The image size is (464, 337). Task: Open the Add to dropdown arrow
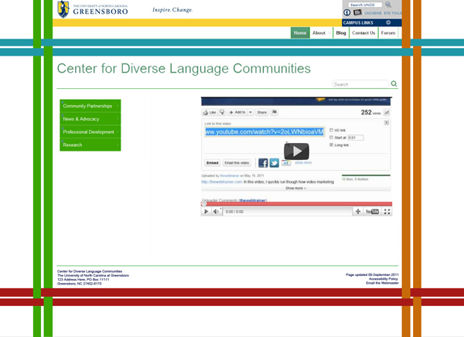[251, 112]
